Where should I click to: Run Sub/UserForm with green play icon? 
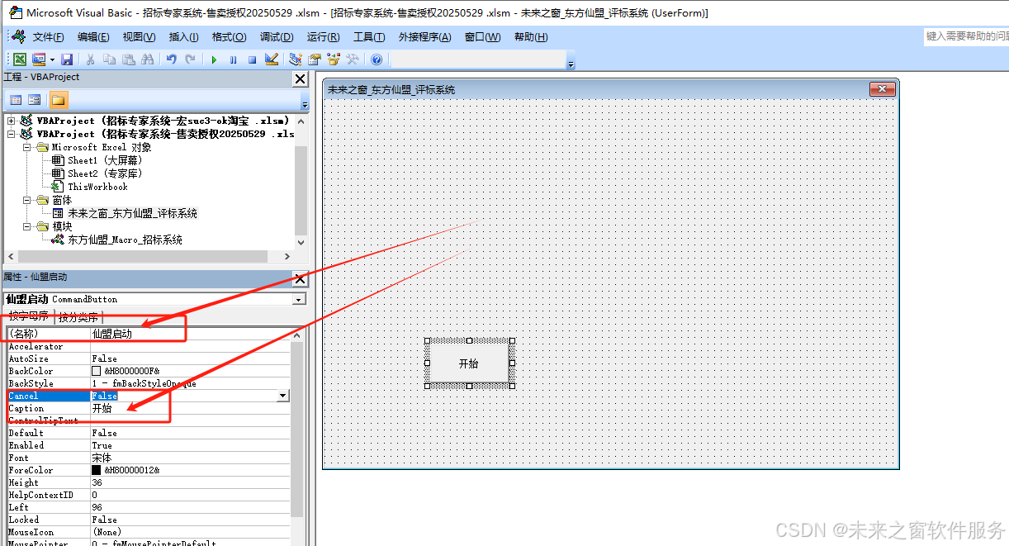coord(214,59)
